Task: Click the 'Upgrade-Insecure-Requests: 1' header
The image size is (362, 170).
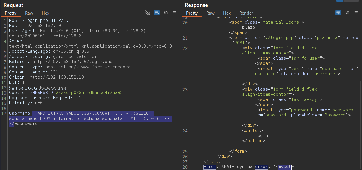Action: point(45,98)
